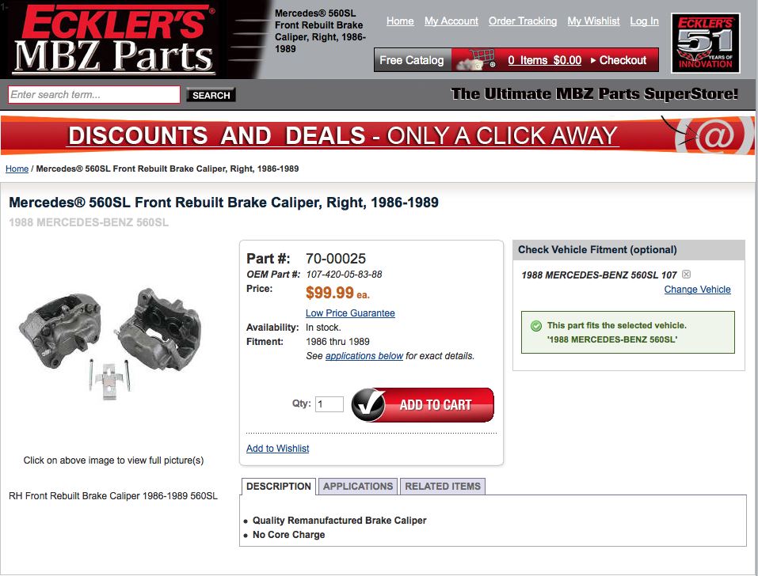Viewport: 758px width, 576px height.
Task: Click the green fitment checkmark icon
Action: click(536, 326)
